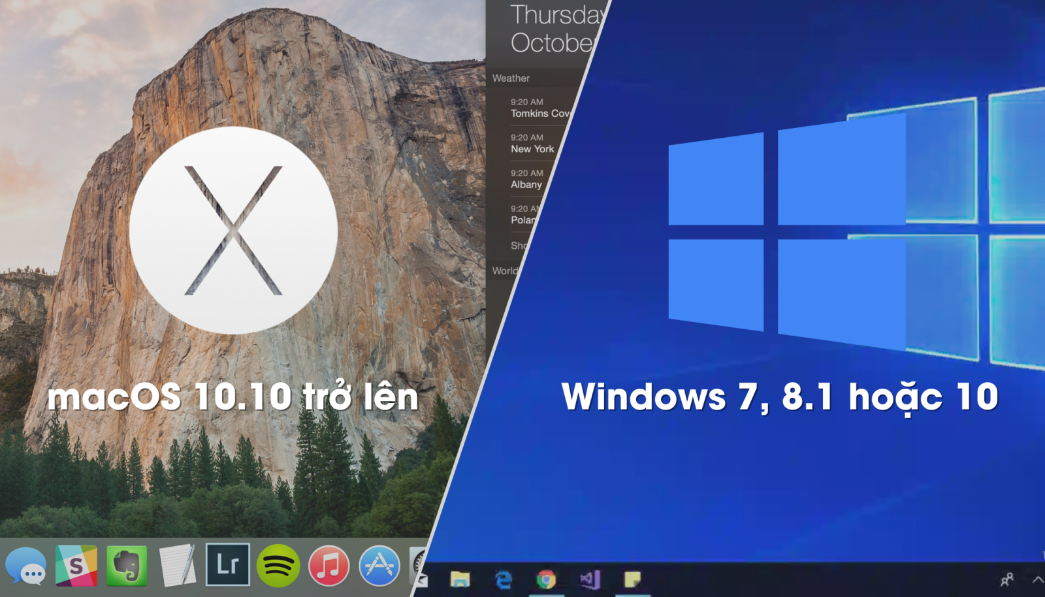Click the Weather widget header

[x=511, y=78]
